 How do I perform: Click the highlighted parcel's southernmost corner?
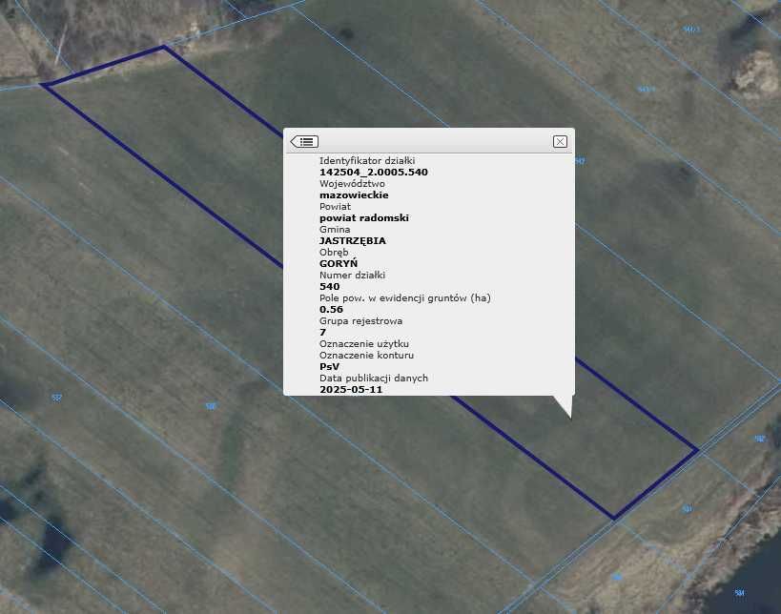pos(613,519)
